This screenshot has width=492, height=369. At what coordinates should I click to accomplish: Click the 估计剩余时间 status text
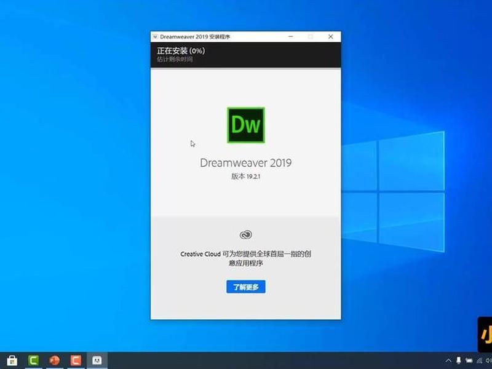click(x=175, y=59)
